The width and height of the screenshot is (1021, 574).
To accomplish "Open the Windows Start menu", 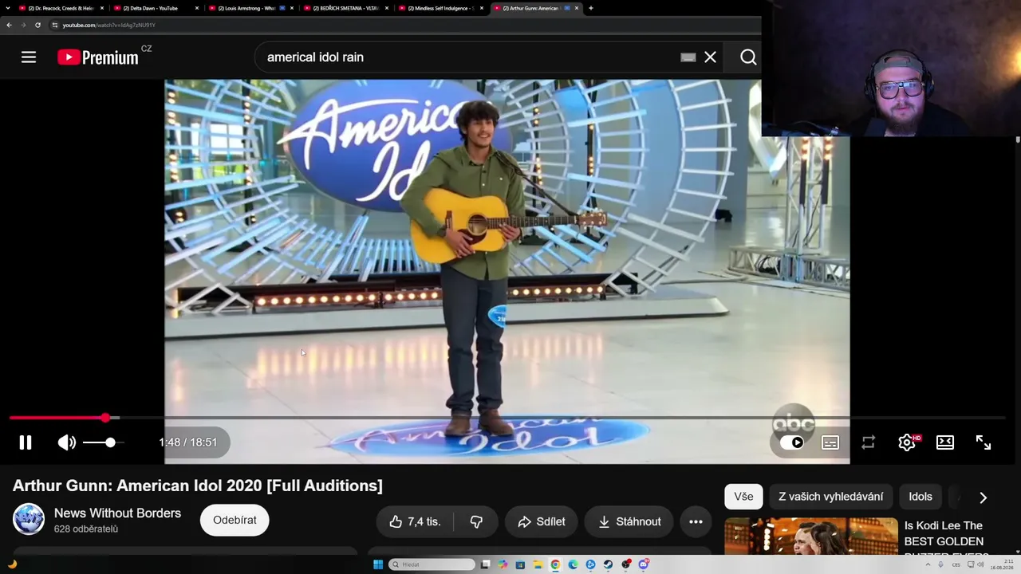I will pyautogui.click(x=378, y=564).
